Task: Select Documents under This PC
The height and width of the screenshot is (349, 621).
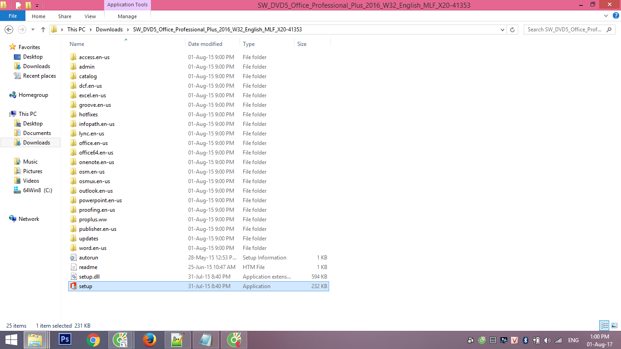Action: [x=37, y=133]
